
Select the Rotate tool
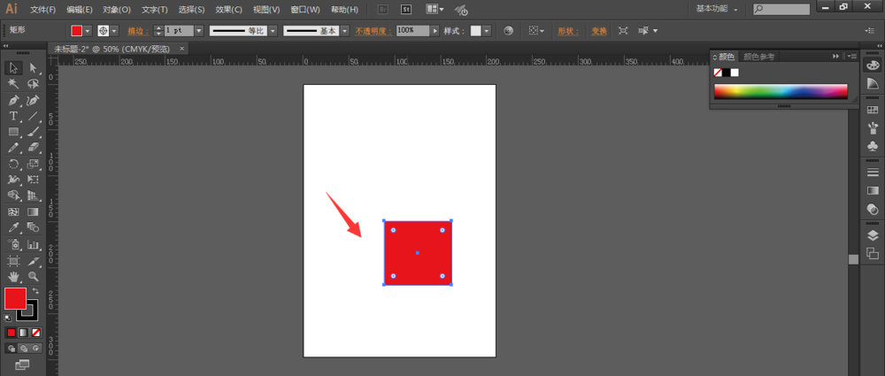tap(13, 165)
